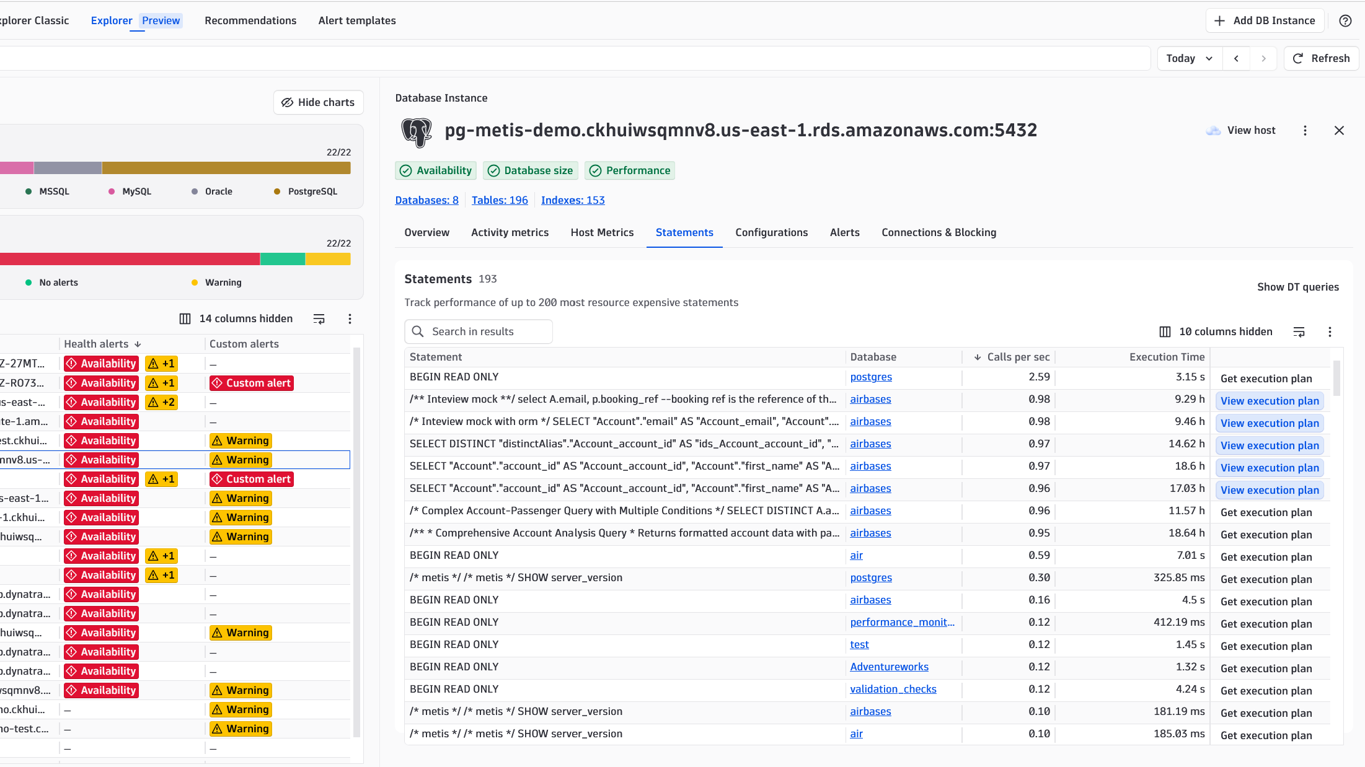Toggle the No alerts legend item
The image size is (1365, 767).
click(x=51, y=283)
